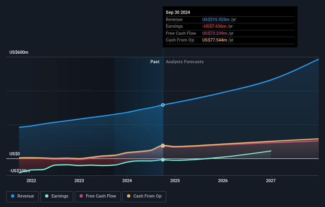Select the Earnings data point near zero line
The width and height of the screenshot is (325, 207).
[163, 160]
